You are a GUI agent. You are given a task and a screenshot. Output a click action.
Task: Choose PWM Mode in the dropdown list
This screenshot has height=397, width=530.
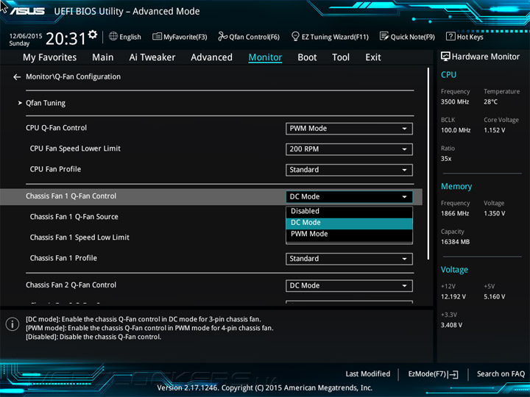point(349,234)
